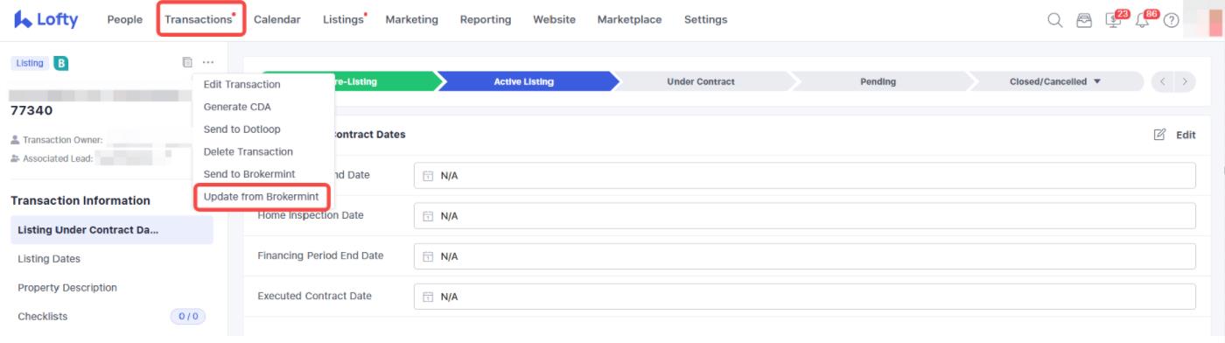
Task: Select Listing Under Contract Dates sidebar item
Action: 112,230
